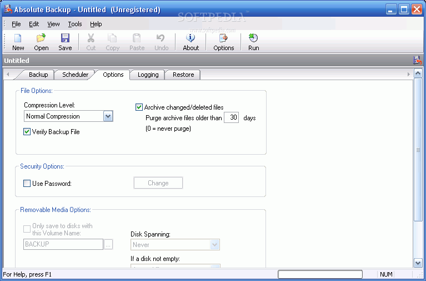This screenshot has height=281, width=426.
Task: Save the job via Save icon
Action: coord(65,38)
